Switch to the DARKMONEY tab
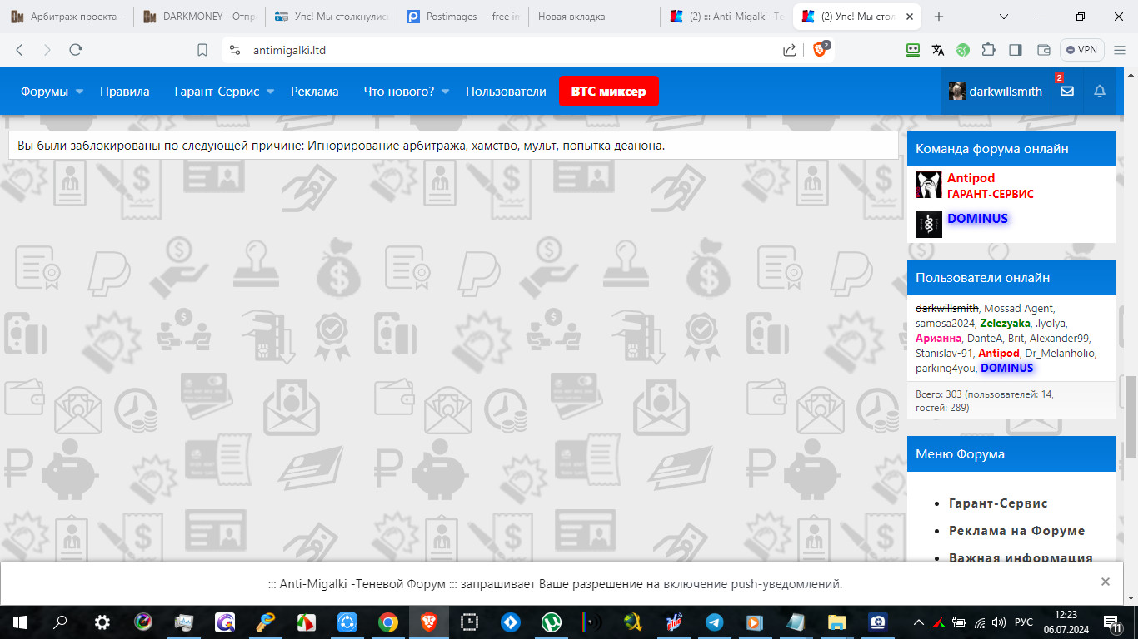Screen dimensions: 1138x639 point(200,17)
